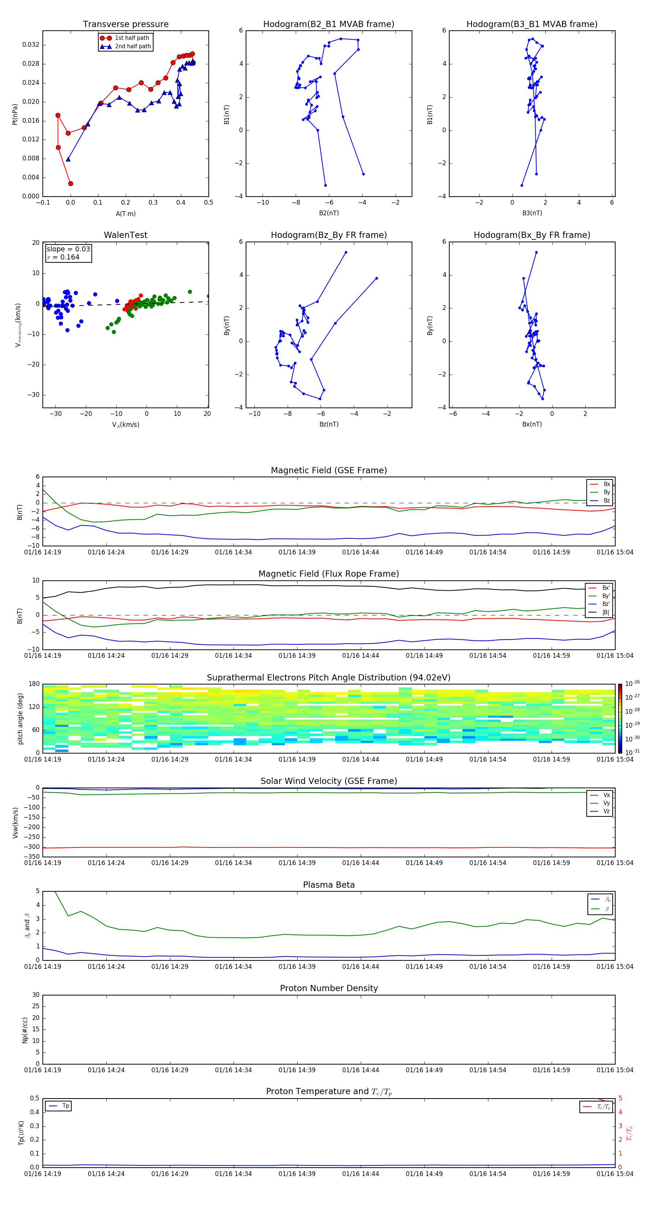
Task: Click '01/16 15:04' tick under temperature plot
Action: pos(615,1174)
